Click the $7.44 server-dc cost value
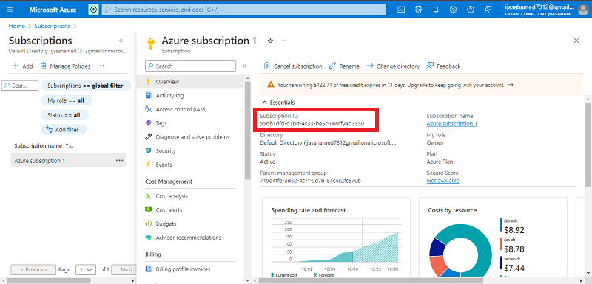 pyautogui.click(x=514, y=269)
